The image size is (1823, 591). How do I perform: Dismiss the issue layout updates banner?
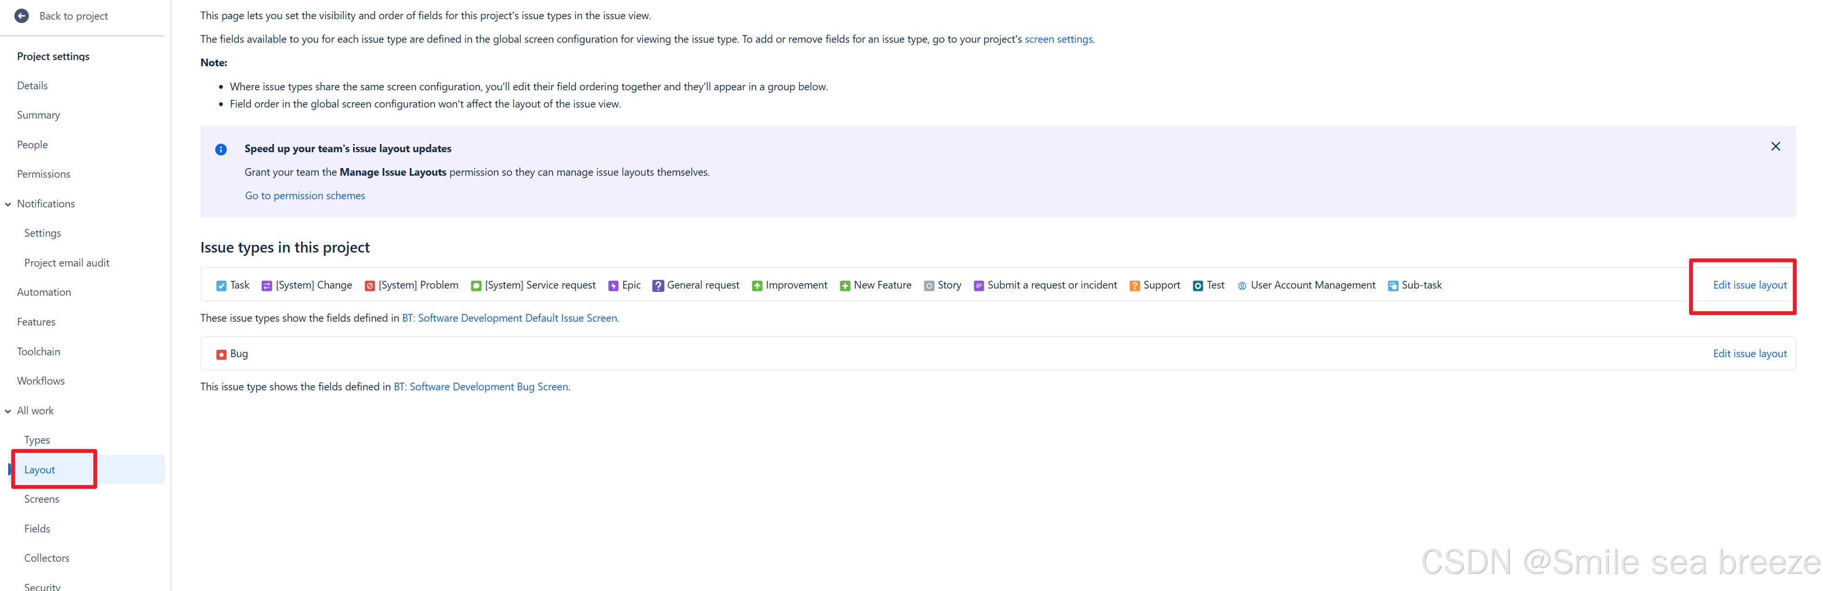[1776, 146]
